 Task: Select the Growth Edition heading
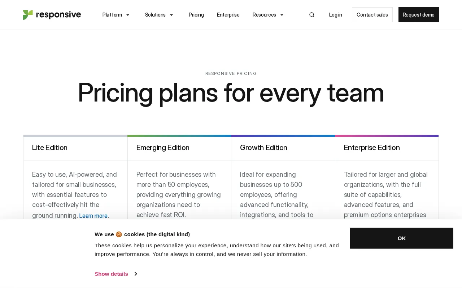coord(263,148)
